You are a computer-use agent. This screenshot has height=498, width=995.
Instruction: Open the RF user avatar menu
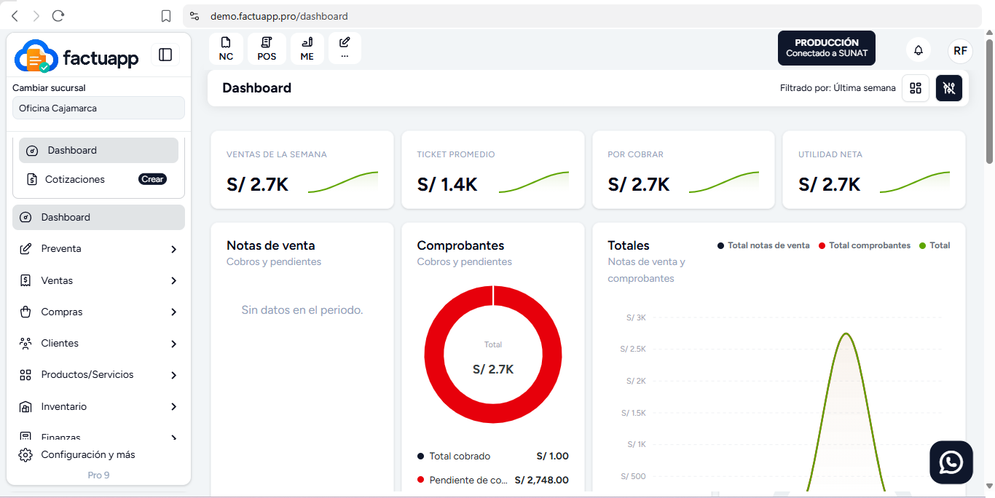click(x=961, y=50)
